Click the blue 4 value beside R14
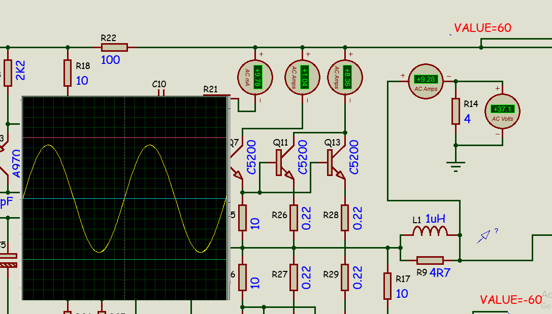552x314 pixels. pos(467,119)
